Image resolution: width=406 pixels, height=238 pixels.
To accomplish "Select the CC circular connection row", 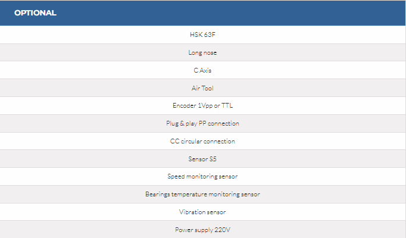I will (x=202, y=141).
